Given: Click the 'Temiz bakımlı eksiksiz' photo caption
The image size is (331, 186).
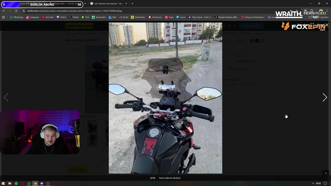Looking at the screenshot, I should [x=170, y=178].
